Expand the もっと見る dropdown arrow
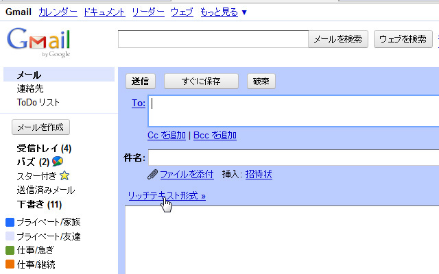 coord(244,12)
